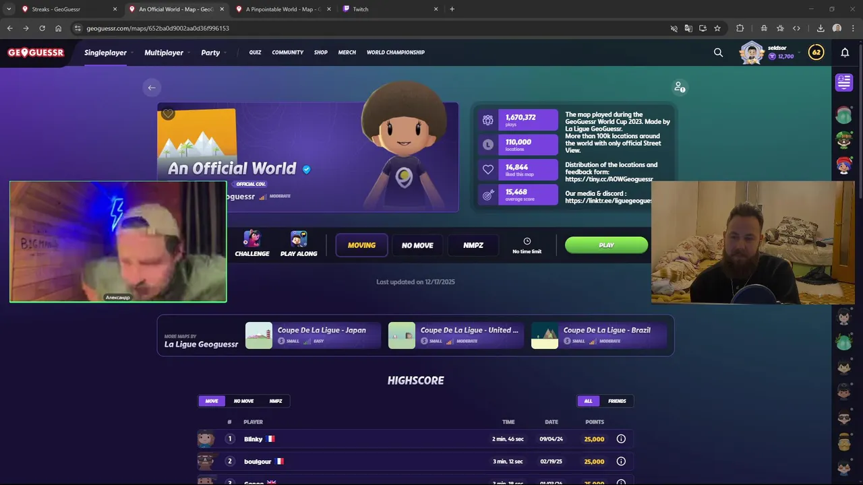
Task: Open info icon for boulgour's score
Action: [621, 461]
